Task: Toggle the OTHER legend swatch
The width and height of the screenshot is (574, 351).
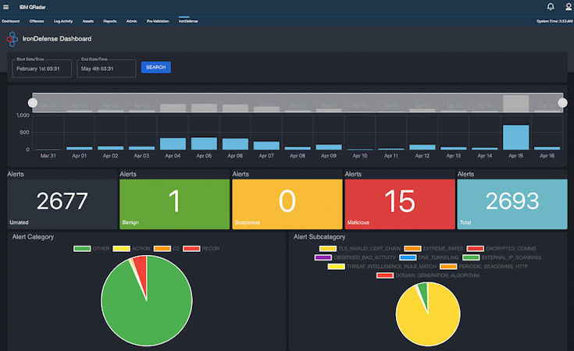Action: (82, 249)
